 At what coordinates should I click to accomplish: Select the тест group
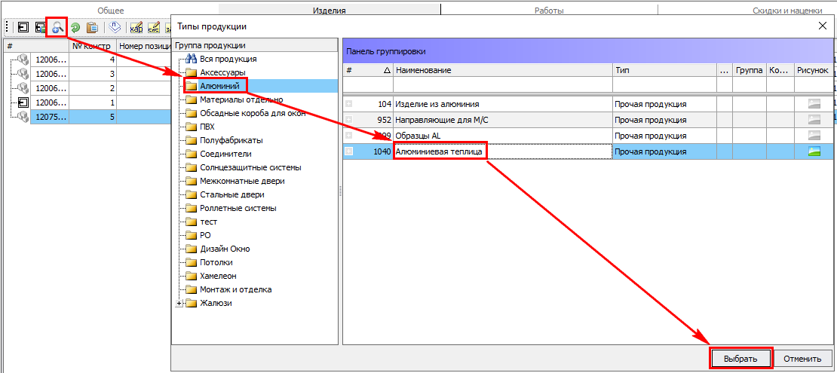[x=209, y=222]
